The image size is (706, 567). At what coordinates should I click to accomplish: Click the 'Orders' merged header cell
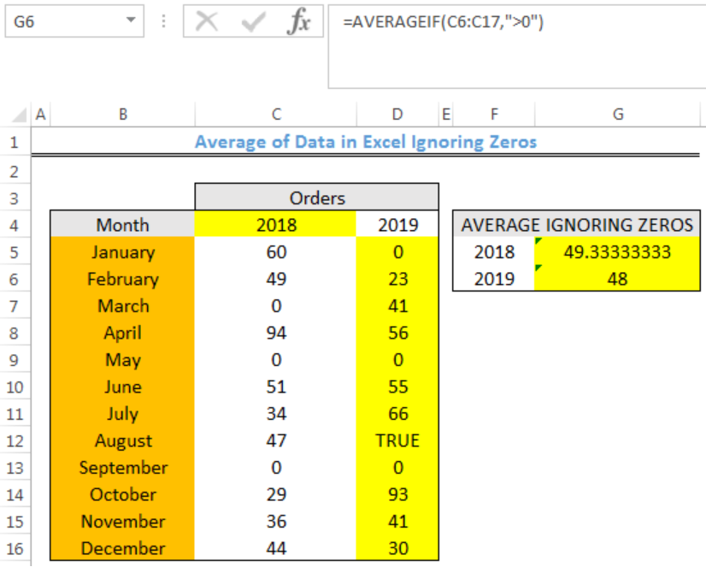coord(316,198)
